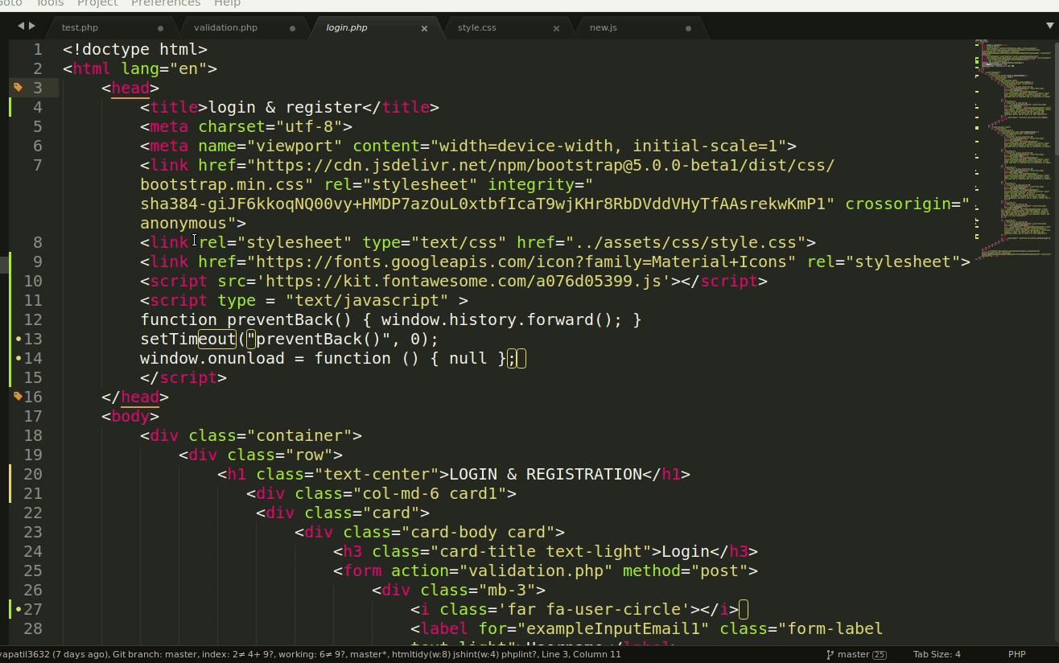Click the minimap code overview
The image size is (1059, 663).
(x=1012, y=149)
